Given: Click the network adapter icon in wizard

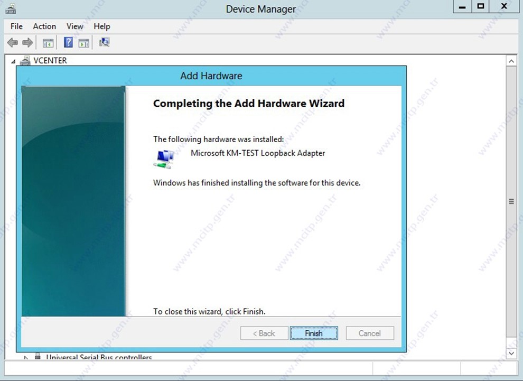Looking at the screenshot, I should pos(164,159).
